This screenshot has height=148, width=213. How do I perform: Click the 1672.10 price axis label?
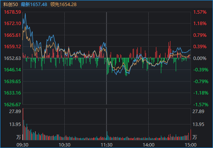pyautogui.click(x=13, y=24)
